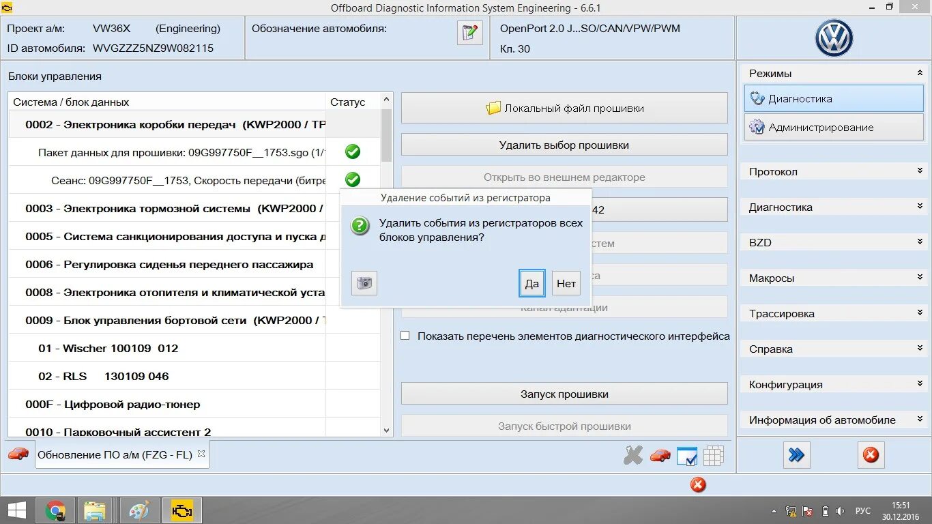Click control unit list scroll-down arrow
932x524 pixels.
[x=387, y=431]
